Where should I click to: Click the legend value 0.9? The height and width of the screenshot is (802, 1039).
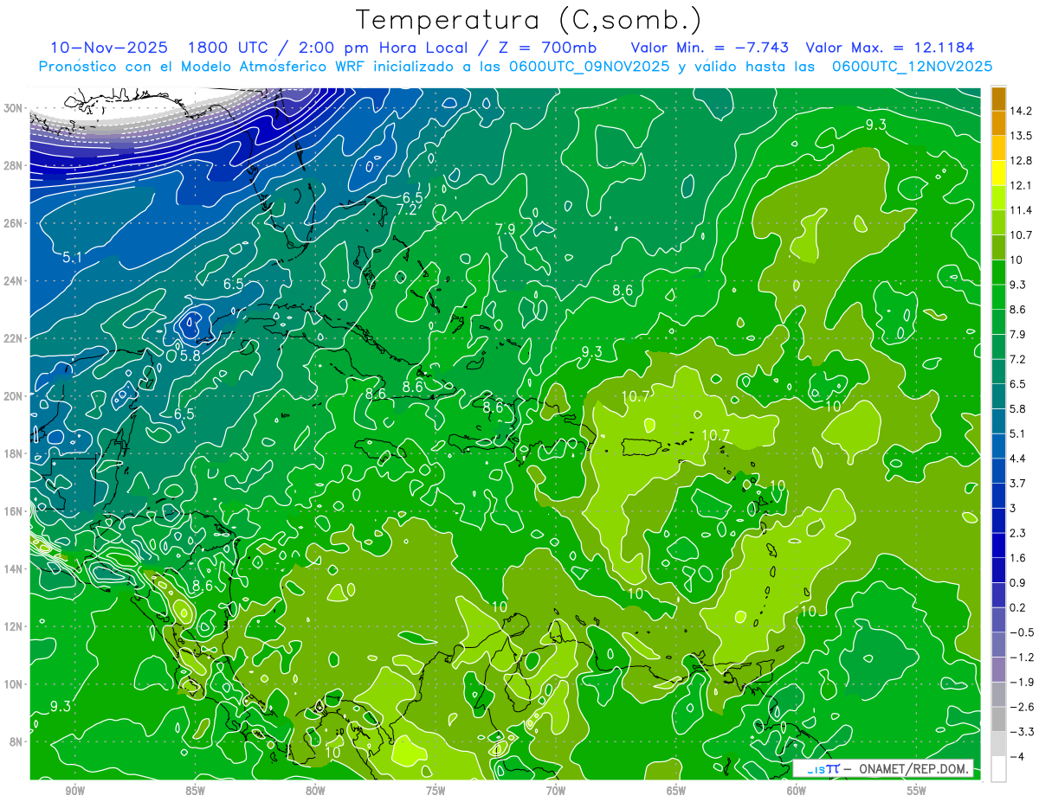1017,583
